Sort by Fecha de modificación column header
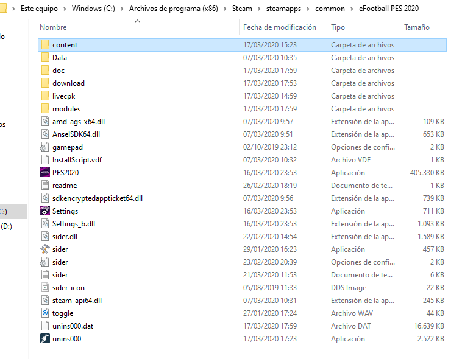Screen dimensions: 476x359 [x=280, y=27]
